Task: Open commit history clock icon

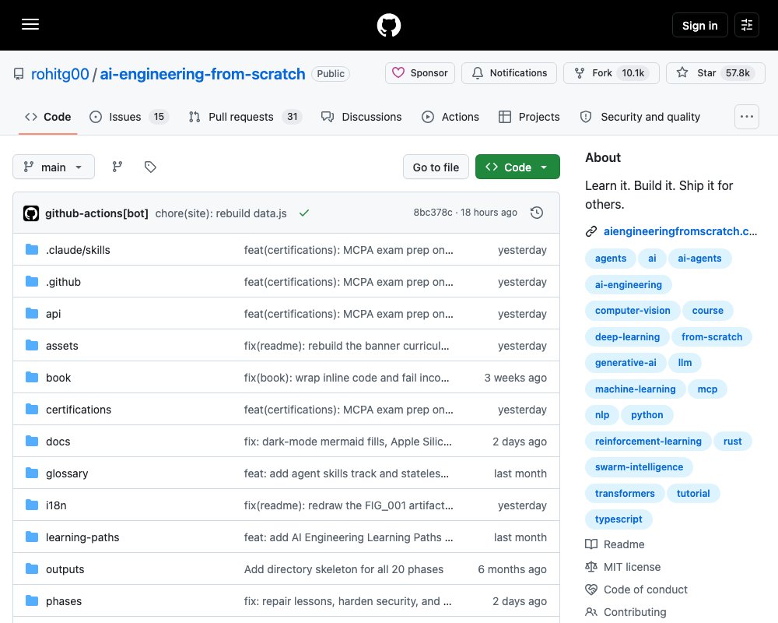Action: tap(536, 213)
